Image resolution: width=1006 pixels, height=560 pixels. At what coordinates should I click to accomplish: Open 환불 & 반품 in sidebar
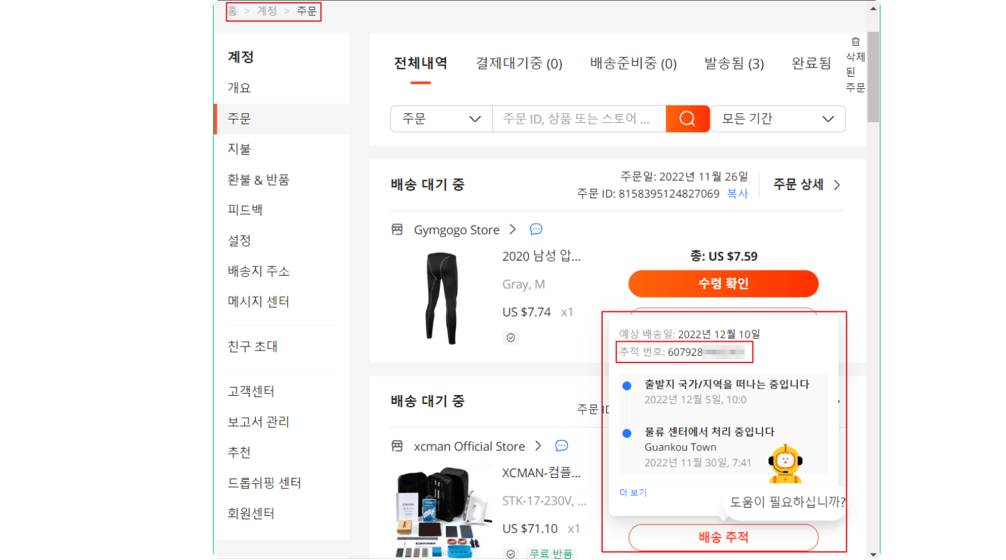pyautogui.click(x=258, y=180)
